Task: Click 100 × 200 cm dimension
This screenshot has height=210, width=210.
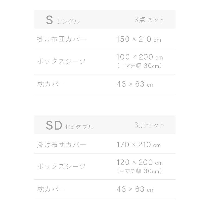Action: click(139, 57)
